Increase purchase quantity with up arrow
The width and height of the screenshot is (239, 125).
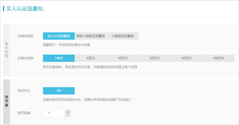click(68, 112)
